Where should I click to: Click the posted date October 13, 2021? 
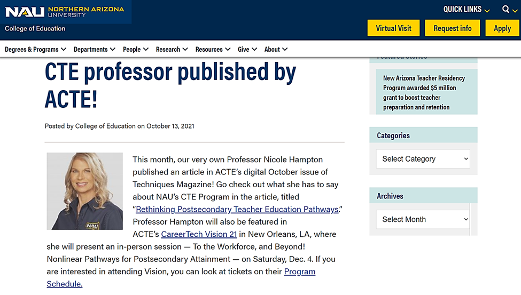click(170, 126)
